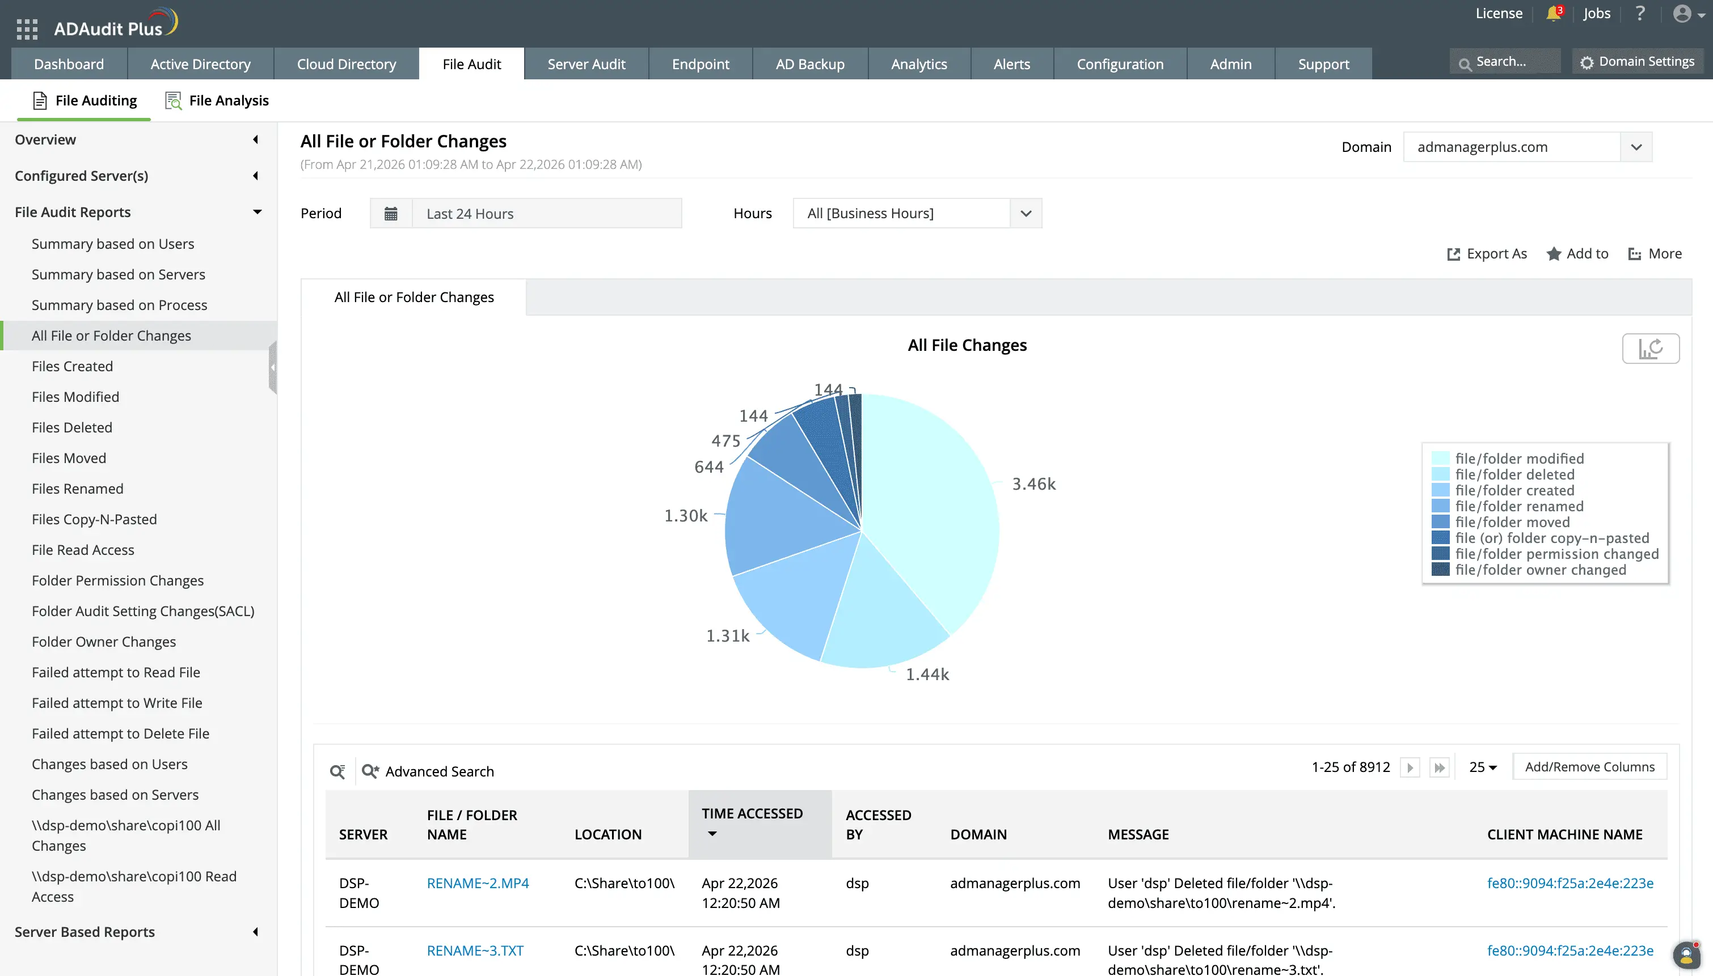Open the RENAME~2.MP4 file link
The height and width of the screenshot is (976, 1713).
click(x=478, y=884)
